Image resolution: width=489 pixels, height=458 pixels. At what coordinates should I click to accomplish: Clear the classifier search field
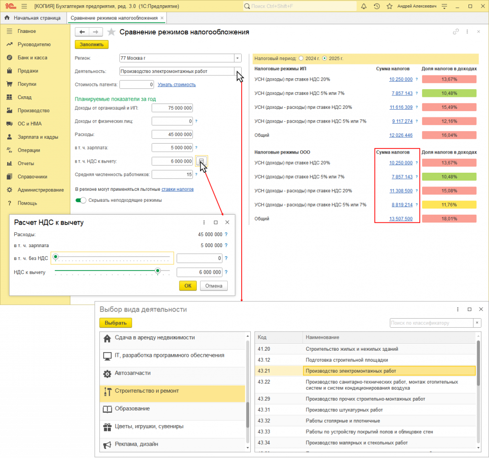click(477, 323)
